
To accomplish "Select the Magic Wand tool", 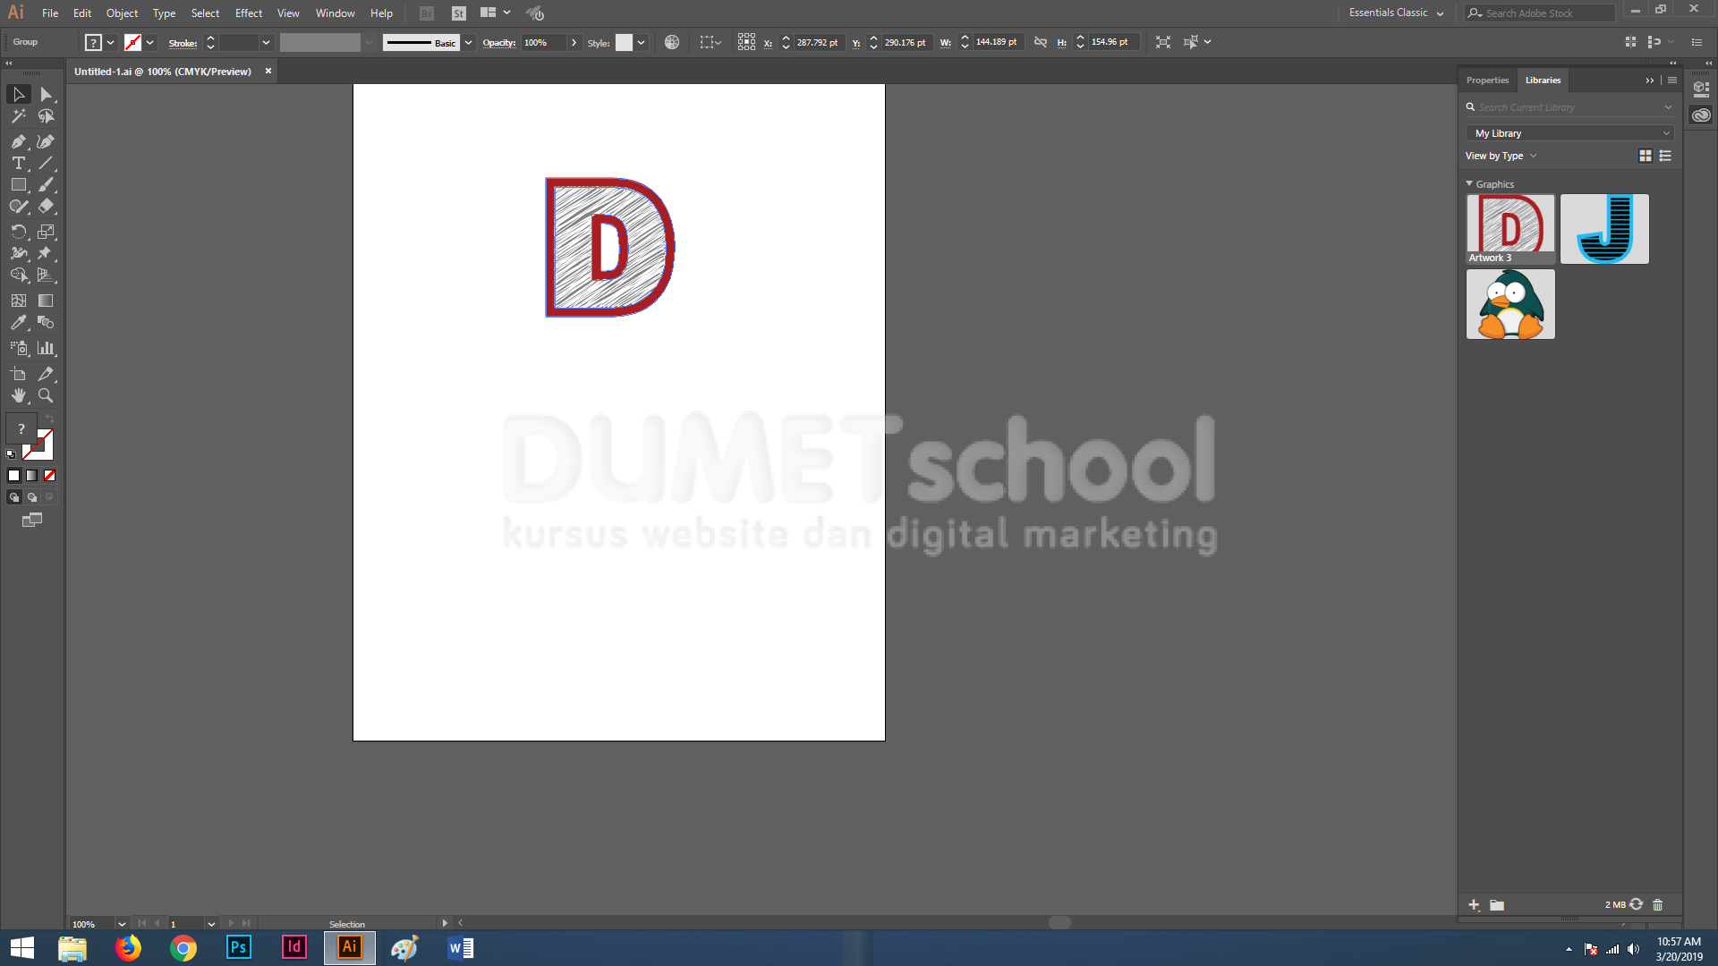I will coord(19,116).
